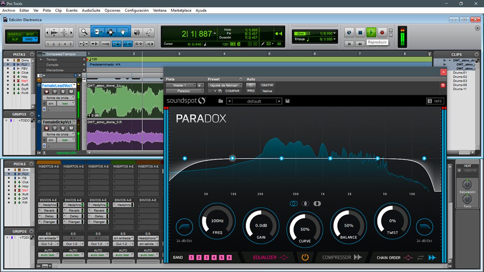
Task: Click the Rewind transport button
Action: (361, 44)
